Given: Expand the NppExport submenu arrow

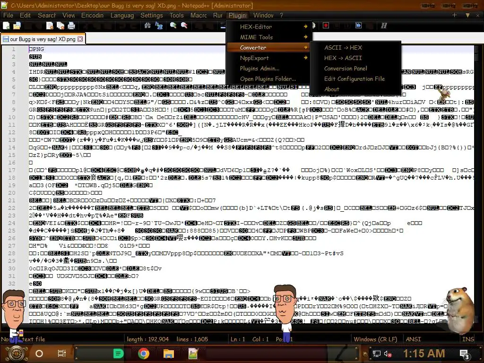Looking at the screenshot, I should 306,58.
